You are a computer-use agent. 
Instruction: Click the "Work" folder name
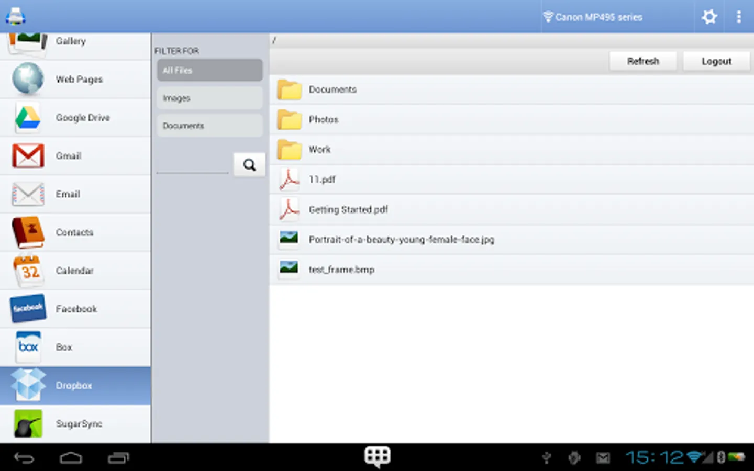319,150
